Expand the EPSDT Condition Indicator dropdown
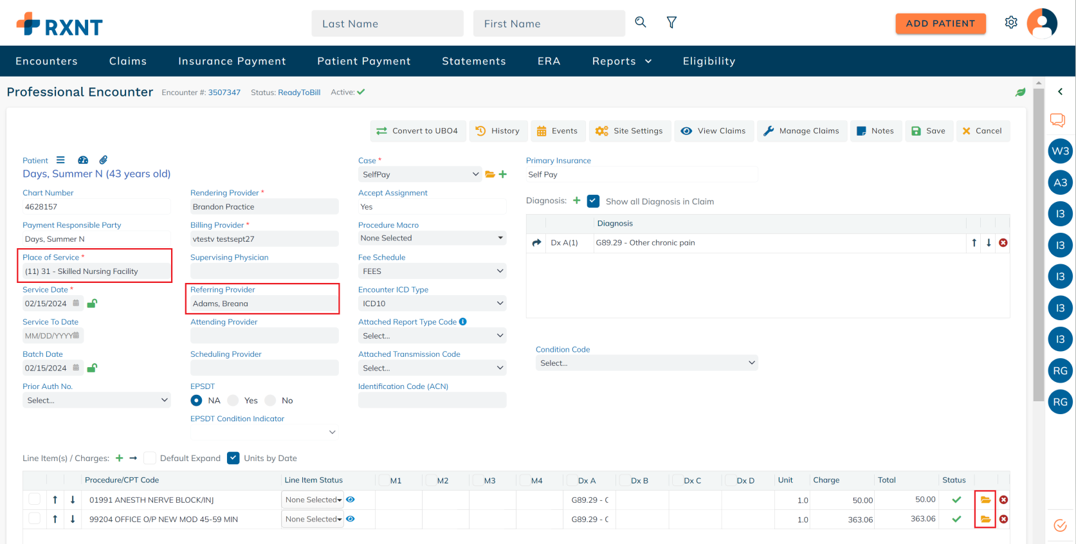The width and height of the screenshot is (1076, 544). pos(264,432)
